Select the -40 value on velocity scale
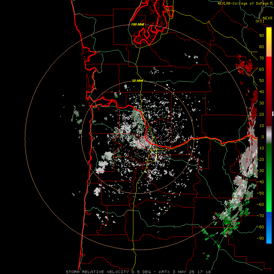Image resolution: width=274 pixels, height=274 pixels. (x=260, y=182)
